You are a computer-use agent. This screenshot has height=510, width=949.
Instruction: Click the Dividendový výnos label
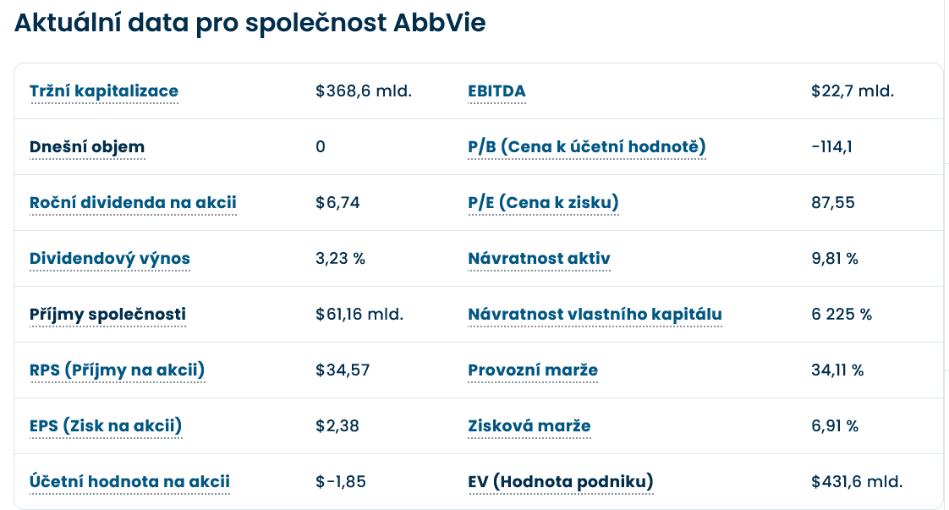pyautogui.click(x=110, y=259)
